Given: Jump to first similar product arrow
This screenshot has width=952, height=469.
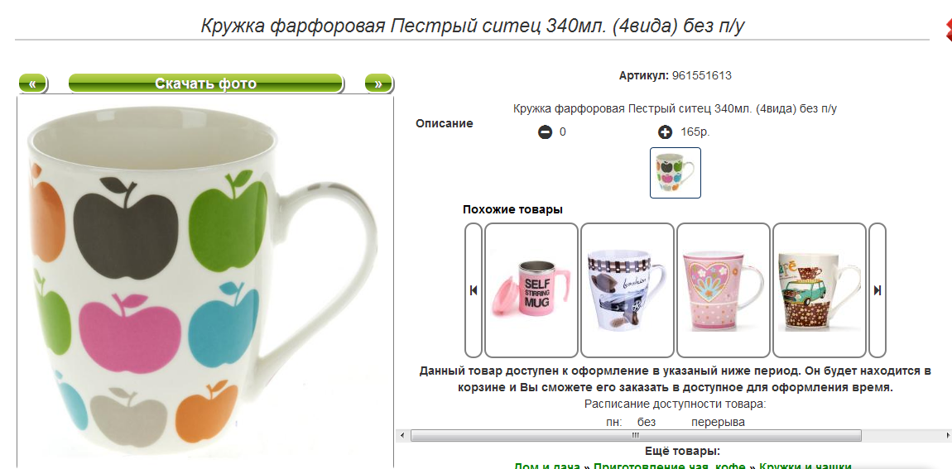Looking at the screenshot, I should pos(474,290).
